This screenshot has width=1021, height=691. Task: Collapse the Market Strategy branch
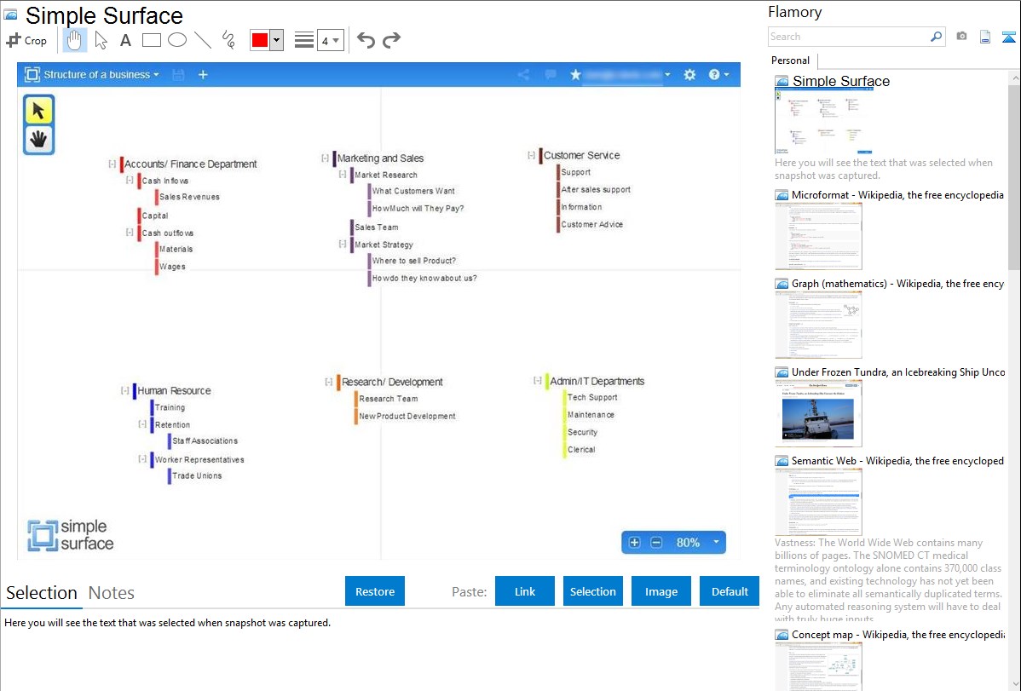343,245
